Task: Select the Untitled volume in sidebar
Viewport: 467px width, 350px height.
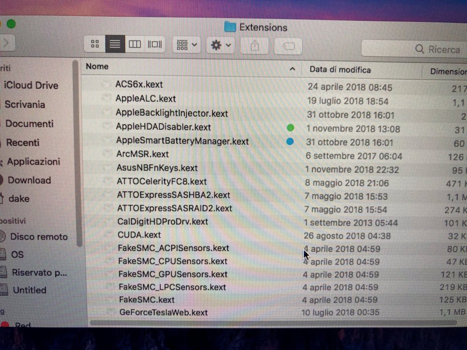Action: click(29, 290)
